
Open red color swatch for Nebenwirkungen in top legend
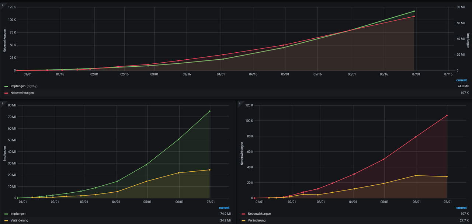coord(6,93)
